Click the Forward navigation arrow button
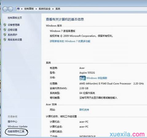 (x=10, y=9)
